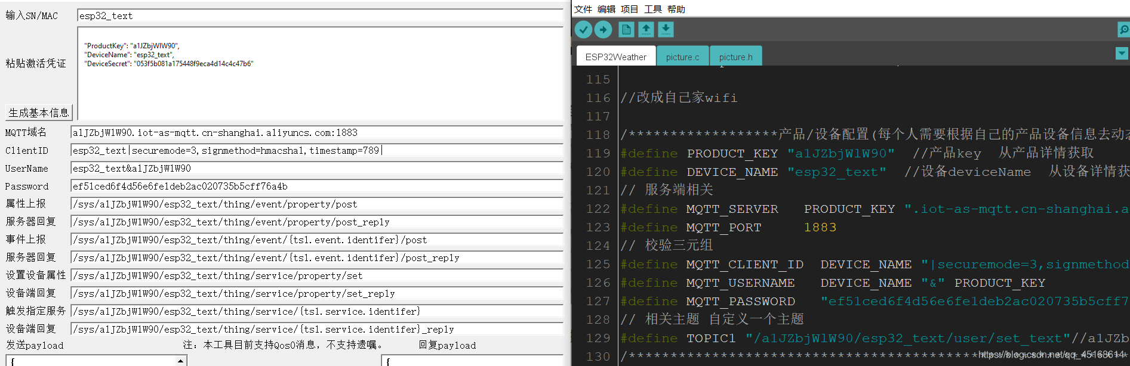Screen dimensions: 1130x366
Task: Click the ClientID field
Action: [x=317, y=150]
